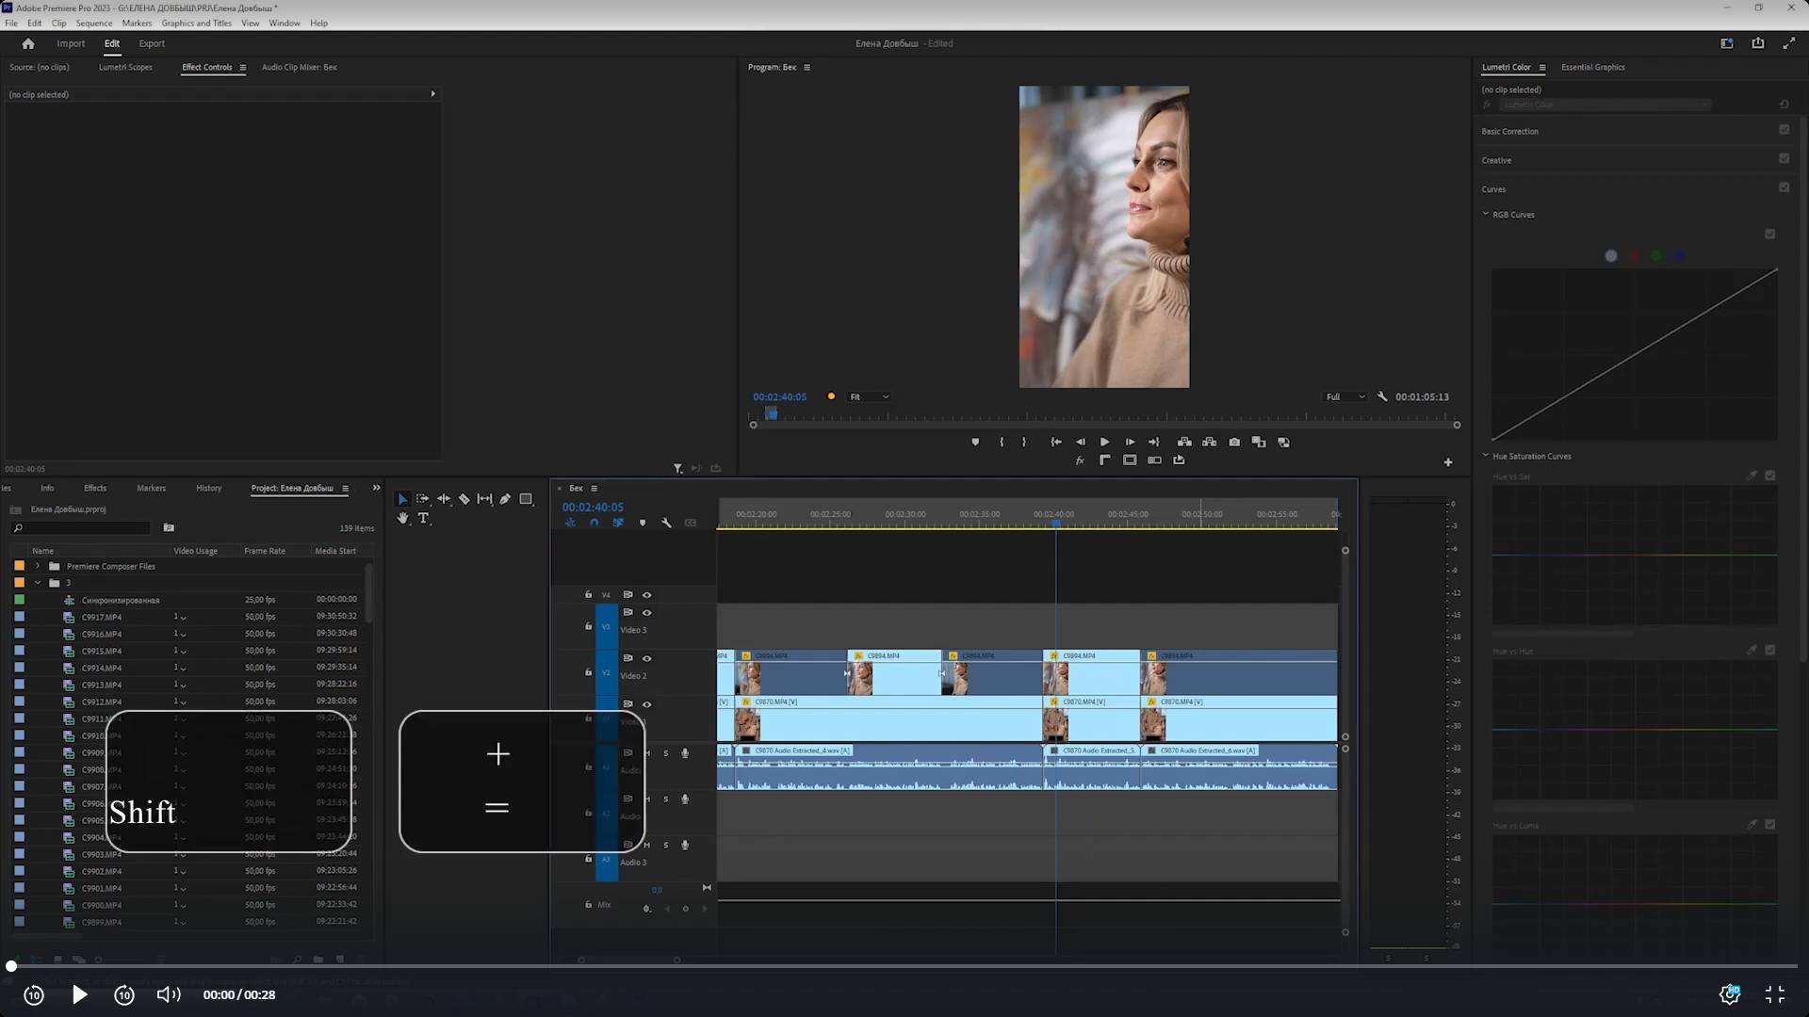Screen dimensions: 1809x1017
Task: Select the Type tool
Action: click(x=423, y=519)
